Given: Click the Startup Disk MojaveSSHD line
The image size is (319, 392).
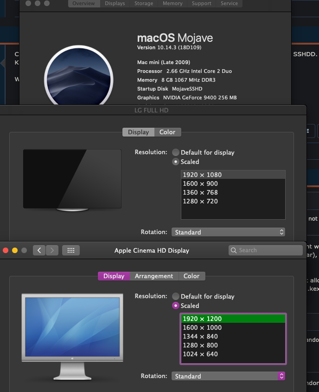Looking at the screenshot, I should coord(170,89).
